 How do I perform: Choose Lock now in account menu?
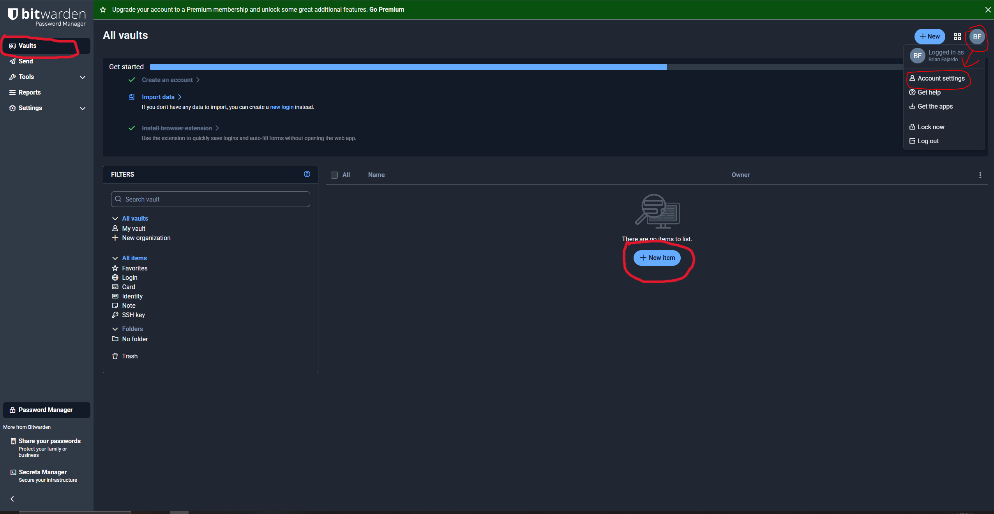pyautogui.click(x=930, y=127)
